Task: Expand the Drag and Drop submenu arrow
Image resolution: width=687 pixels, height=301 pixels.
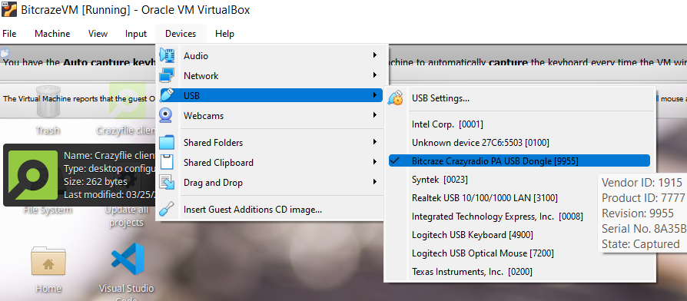Action: pos(374,181)
